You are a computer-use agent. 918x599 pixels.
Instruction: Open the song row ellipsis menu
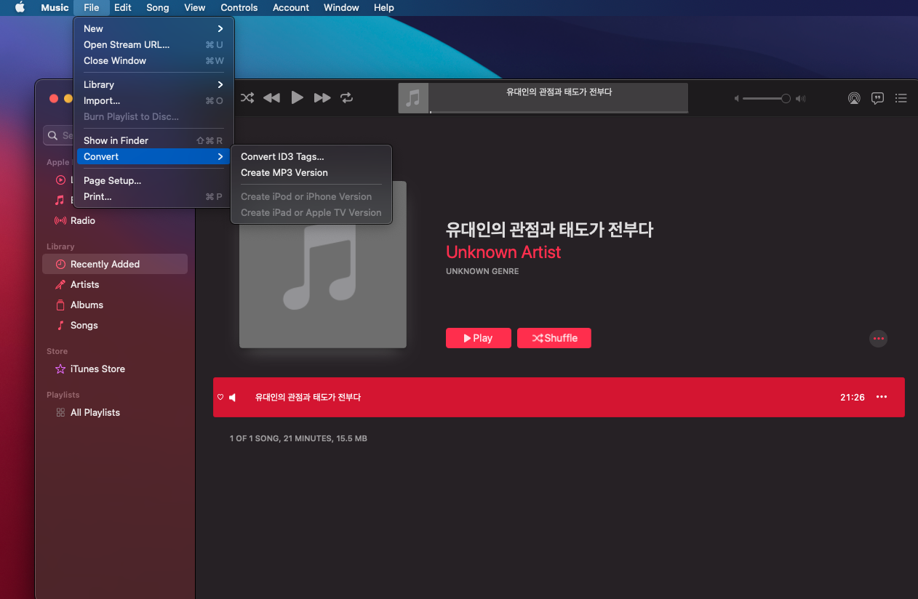click(x=882, y=397)
